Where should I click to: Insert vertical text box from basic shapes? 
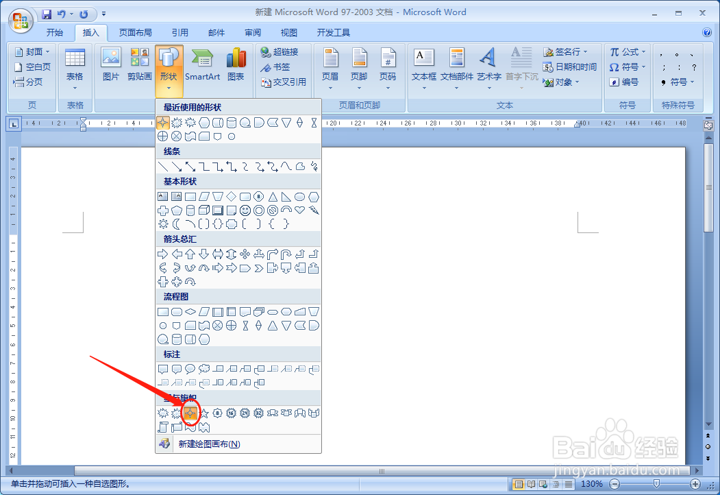(176, 197)
